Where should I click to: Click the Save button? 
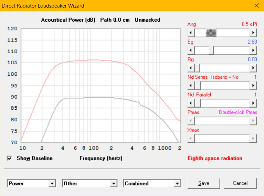tap(204, 183)
